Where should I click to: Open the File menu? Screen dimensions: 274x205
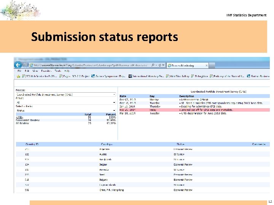pos(19,71)
